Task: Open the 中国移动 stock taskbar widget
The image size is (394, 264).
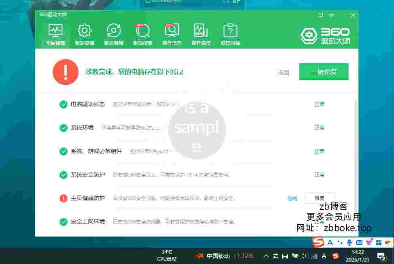Action: 224,256
